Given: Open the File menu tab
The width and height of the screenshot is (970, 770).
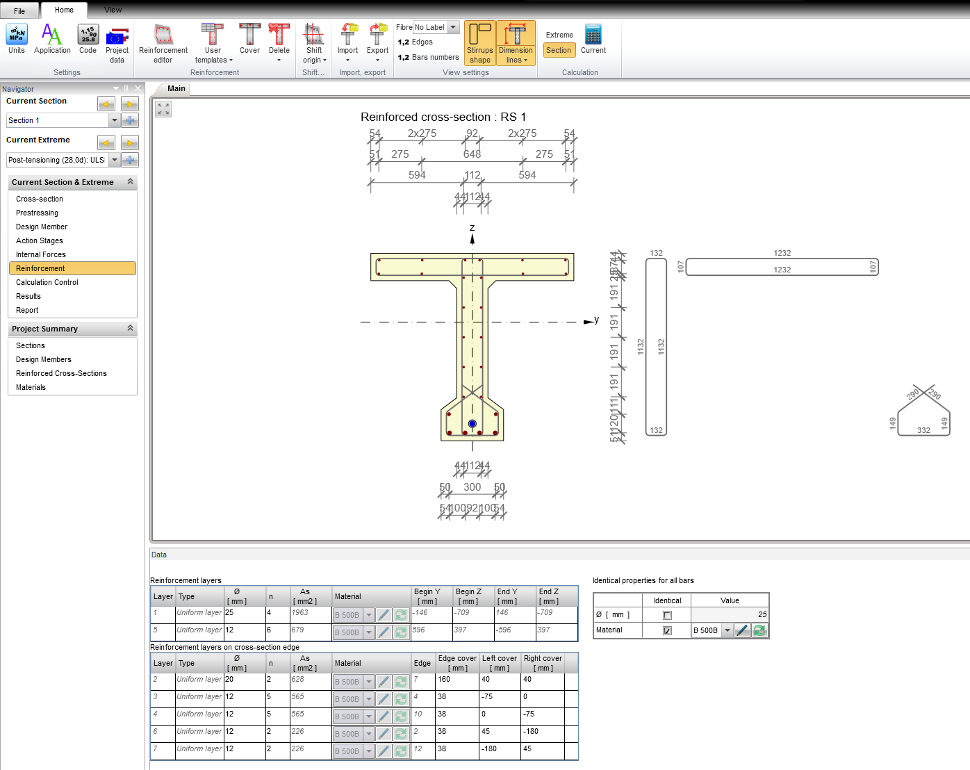Looking at the screenshot, I should pos(19,10).
